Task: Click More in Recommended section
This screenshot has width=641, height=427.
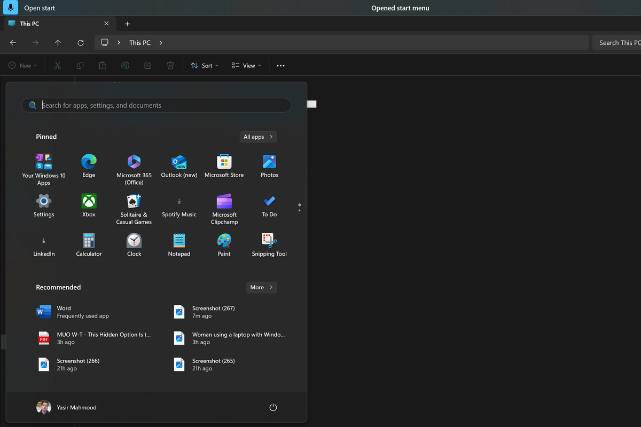Action: (261, 287)
